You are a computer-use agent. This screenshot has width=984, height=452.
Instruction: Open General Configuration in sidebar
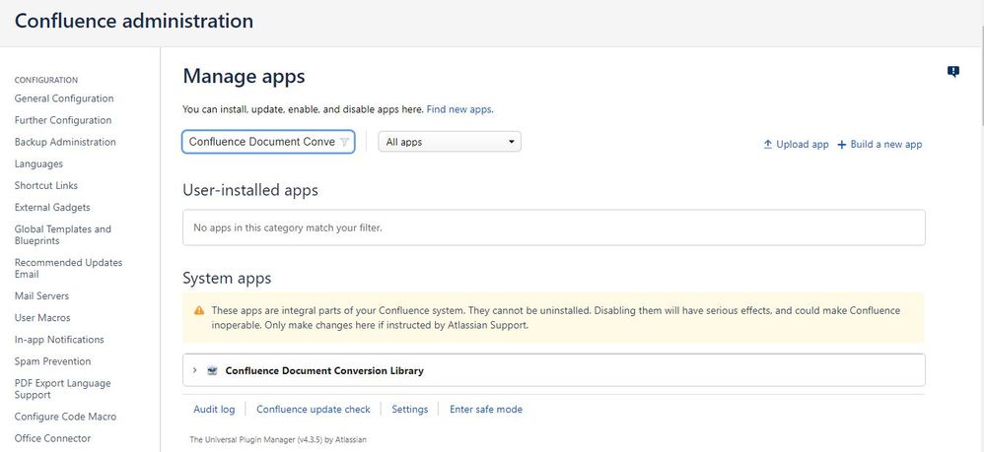click(x=64, y=98)
